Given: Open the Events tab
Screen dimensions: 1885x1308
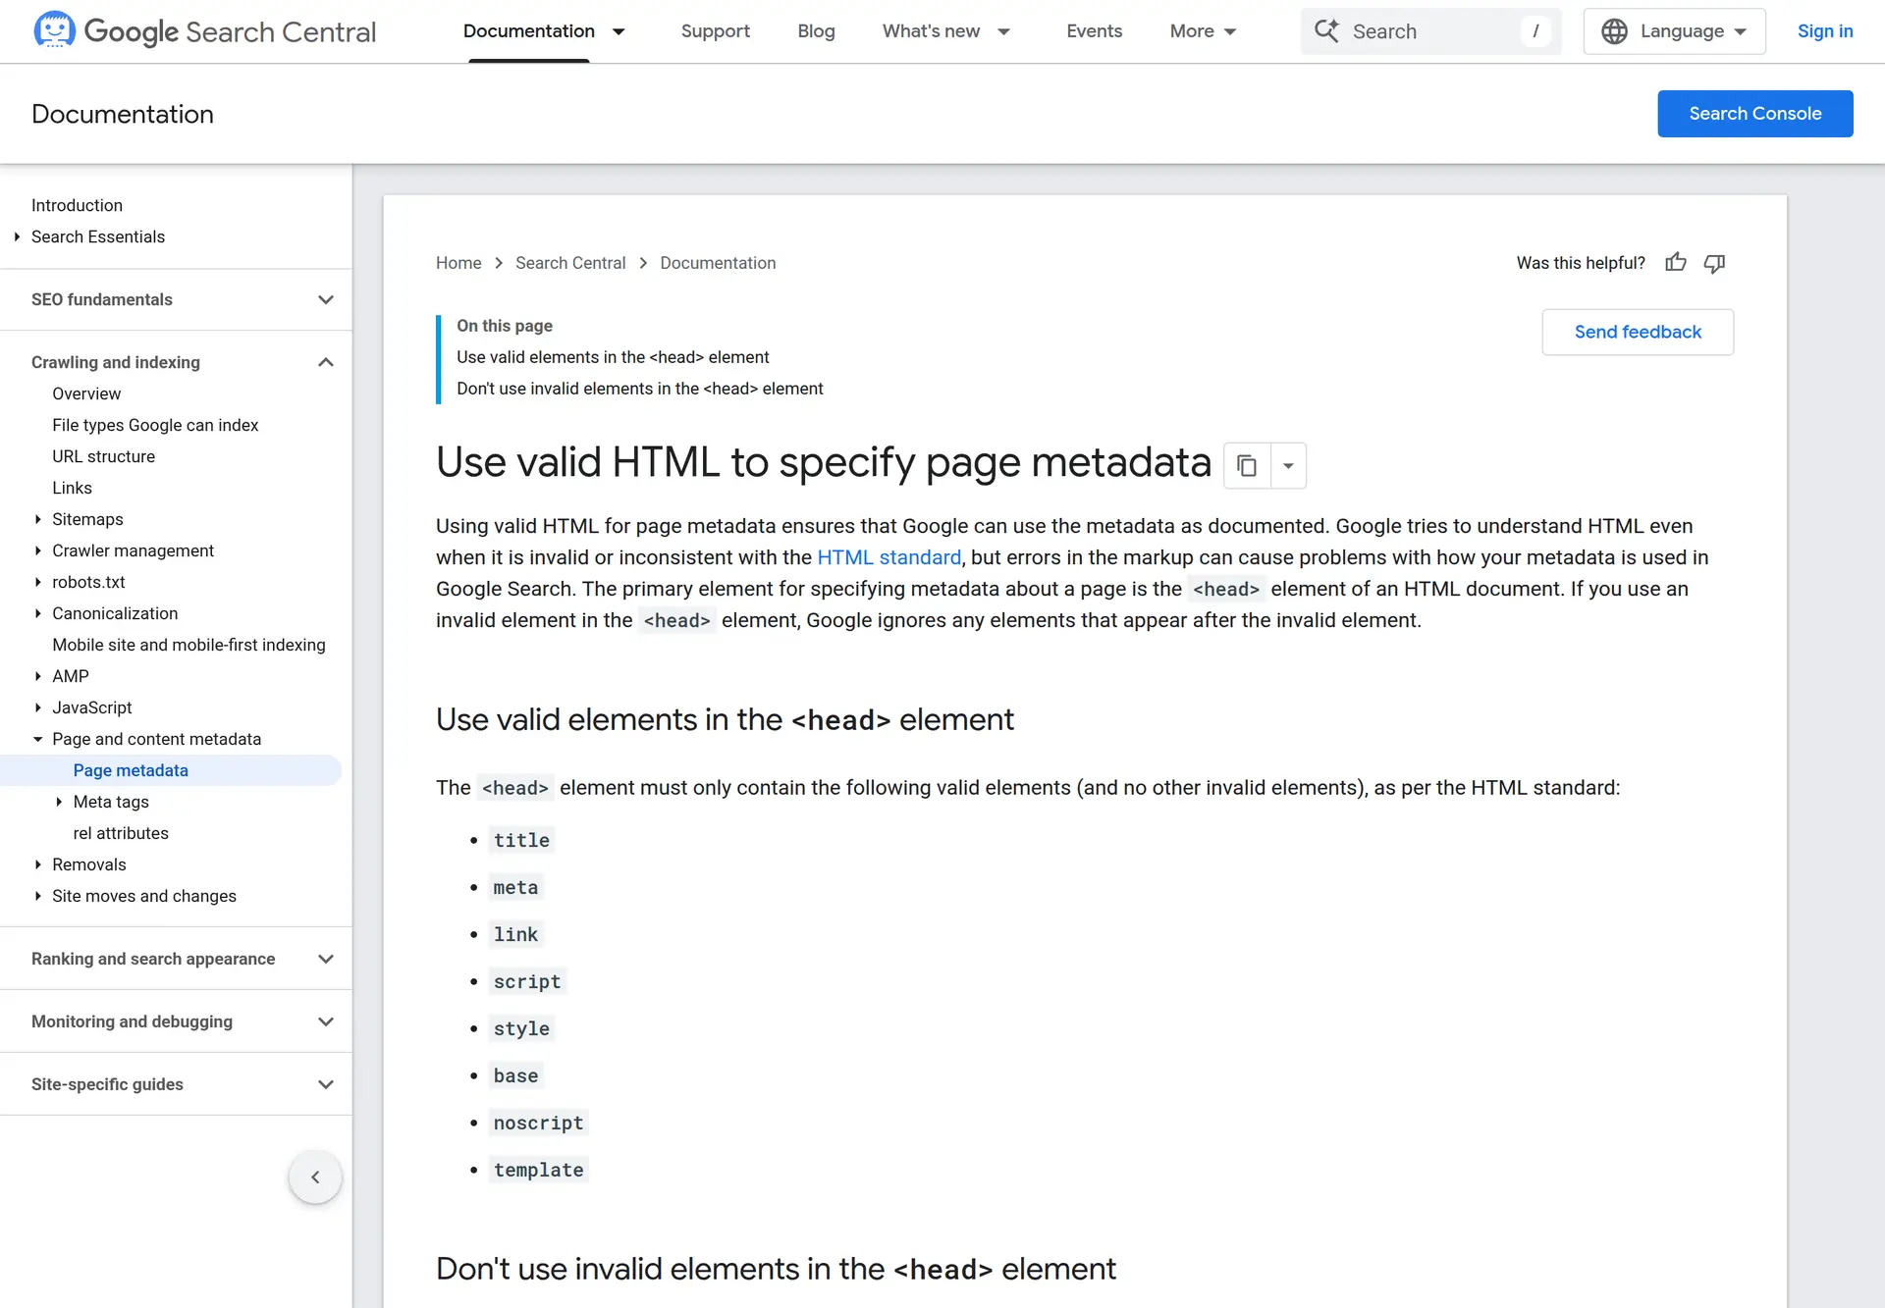Looking at the screenshot, I should click(1094, 31).
